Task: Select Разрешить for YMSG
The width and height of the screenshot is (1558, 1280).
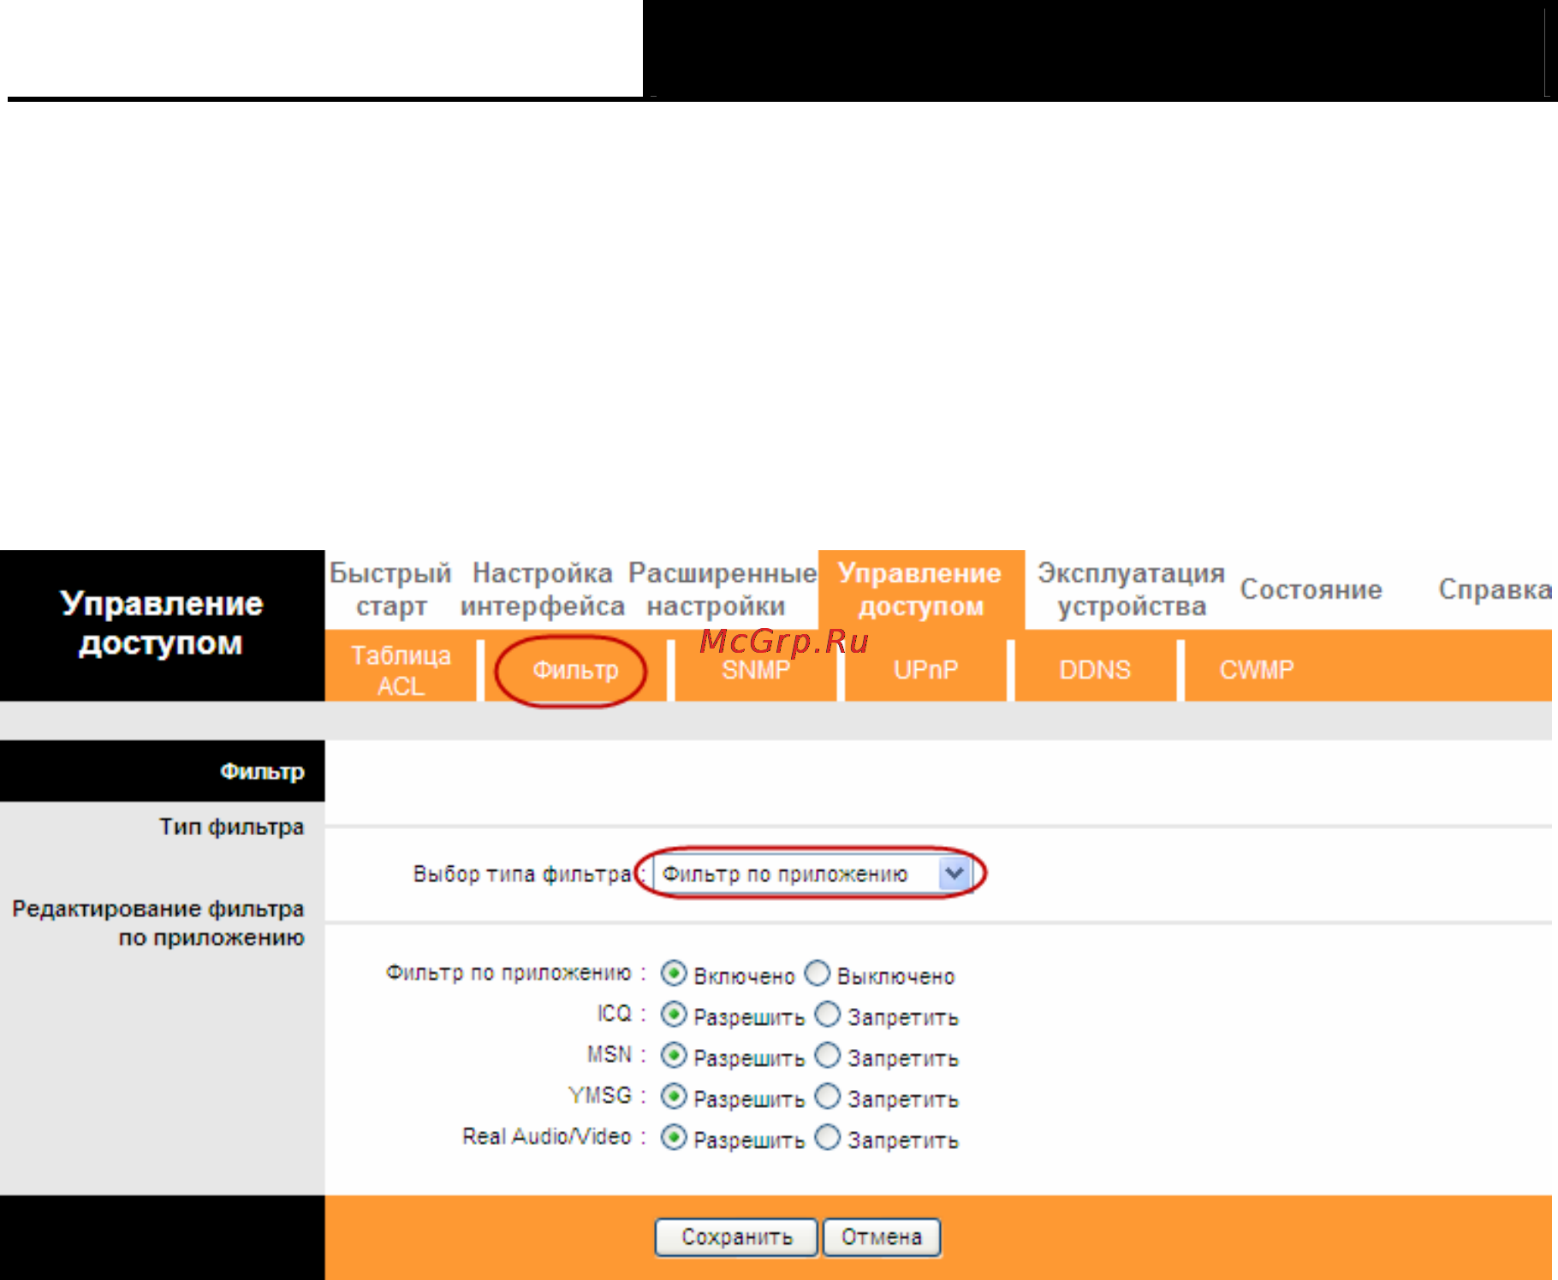Action: click(674, 1097)
